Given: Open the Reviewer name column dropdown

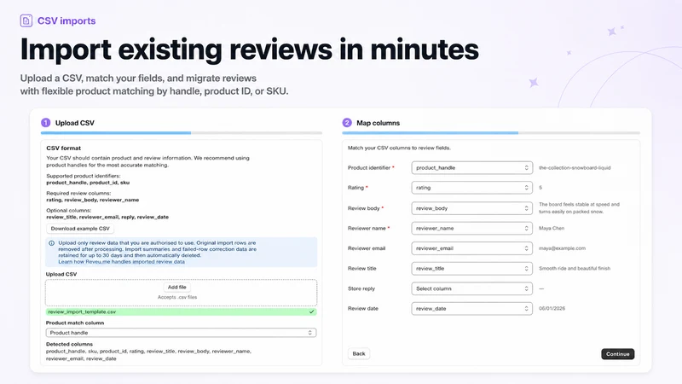Looking at the screenshot, I should point(472,228).
